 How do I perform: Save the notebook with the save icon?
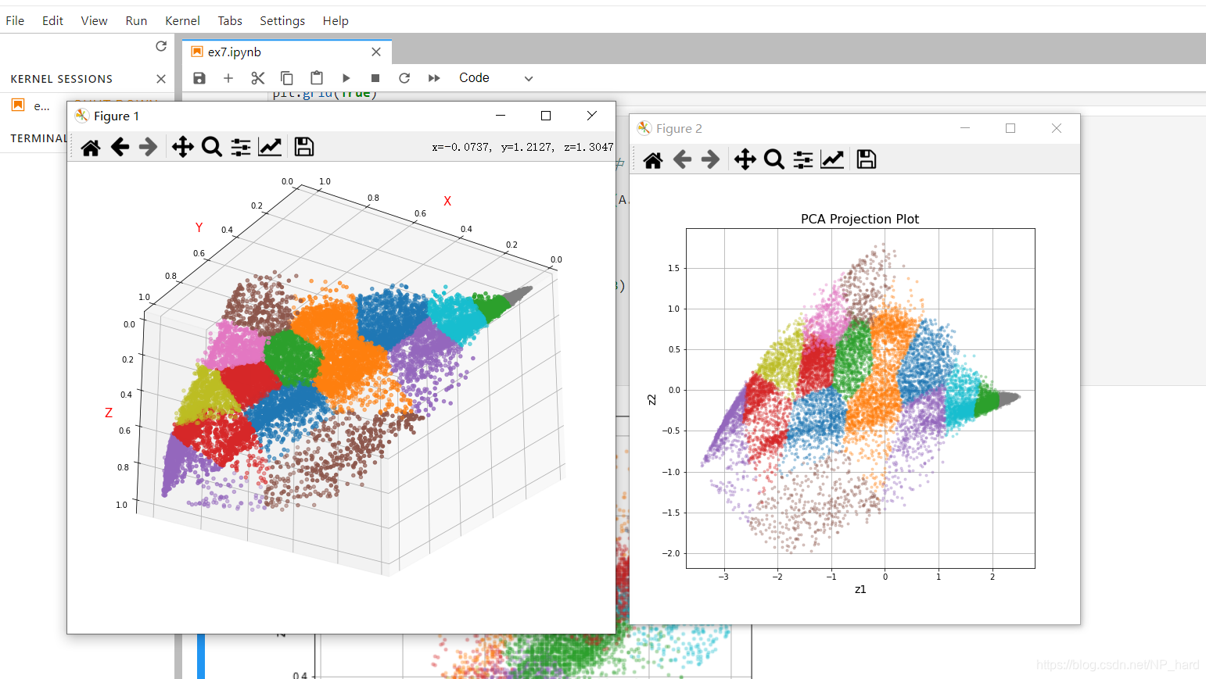click(x=199, y=78)
